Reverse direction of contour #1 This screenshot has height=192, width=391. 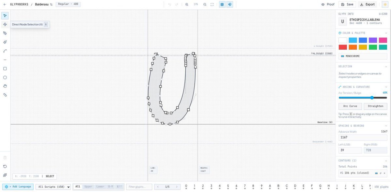(x=380, y=173)
